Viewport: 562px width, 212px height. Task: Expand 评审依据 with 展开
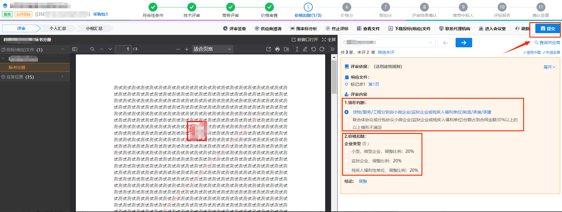[x=549, y=67]
